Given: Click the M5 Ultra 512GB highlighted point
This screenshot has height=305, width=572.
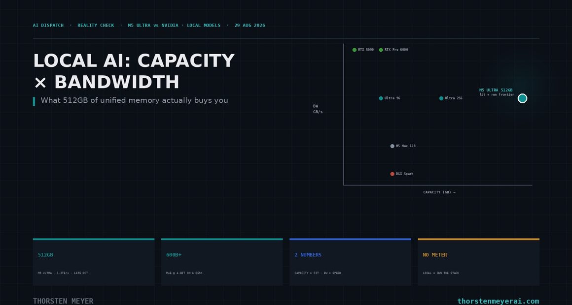Looking at the screenshot, I should coord(522,98).
